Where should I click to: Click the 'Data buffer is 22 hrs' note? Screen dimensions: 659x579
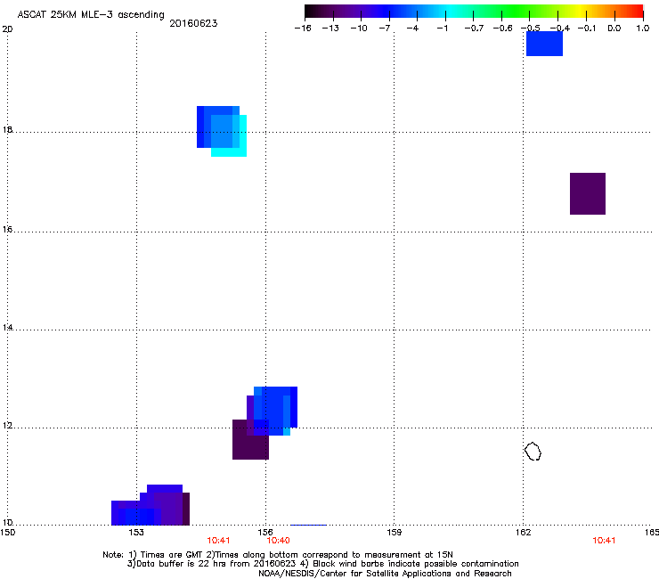(322, 564)
